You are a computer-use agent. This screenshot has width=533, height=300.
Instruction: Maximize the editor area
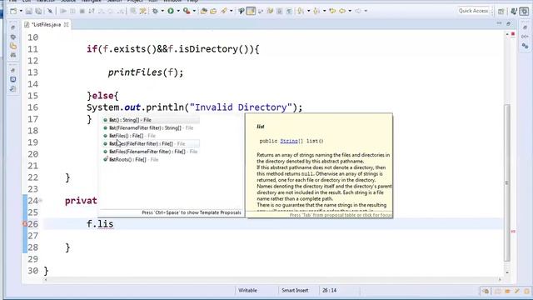point(509,23)
